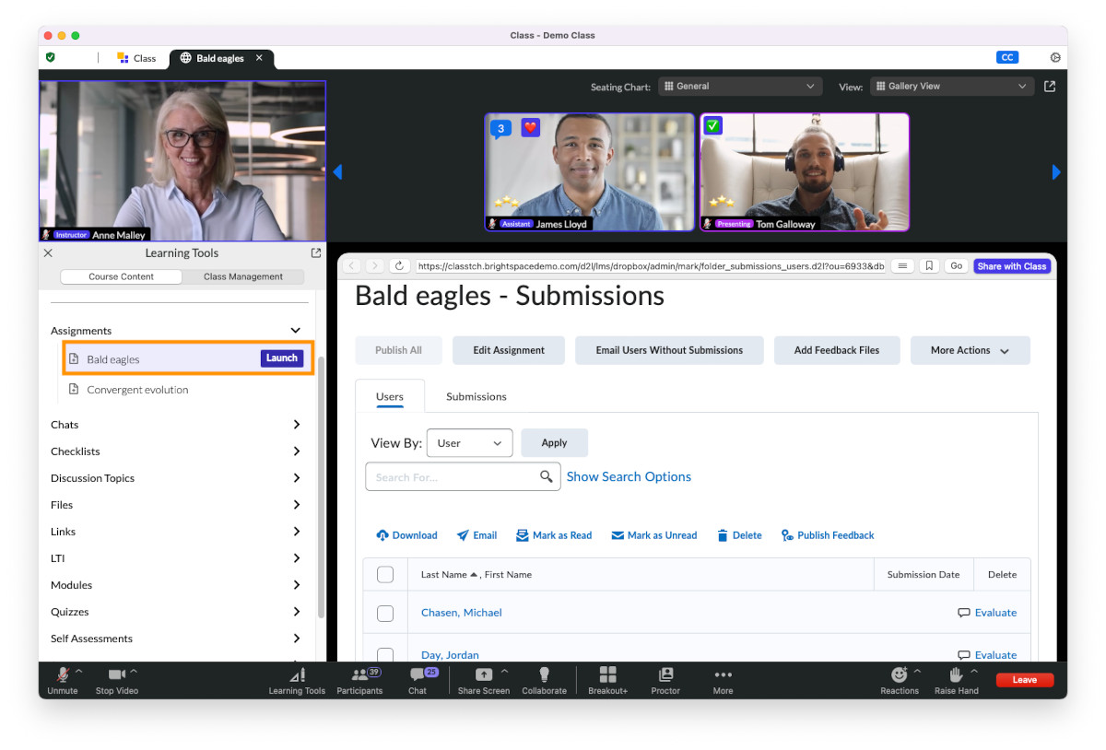This screenshot has height=750, width=1106.
Task: Click the Share Screen icon
Action: click(483, 675)
